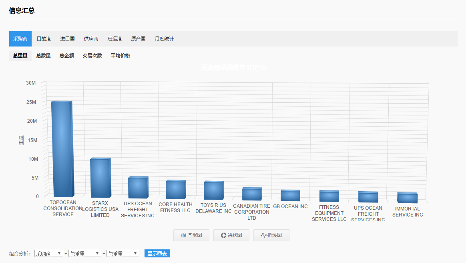The image size is (466, 263).
Task: Show the 平均价格 metric
Action: (x=120, y=56)
